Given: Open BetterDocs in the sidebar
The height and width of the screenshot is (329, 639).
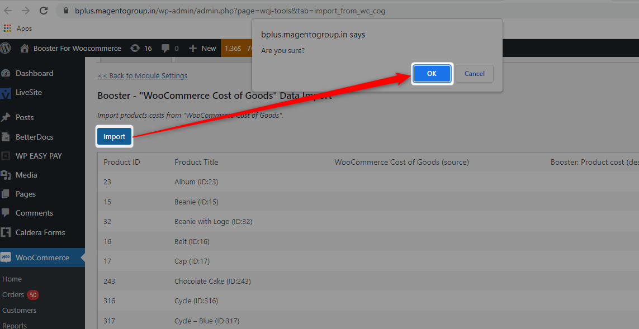Looking at the screenshot, I should point(34,137).
